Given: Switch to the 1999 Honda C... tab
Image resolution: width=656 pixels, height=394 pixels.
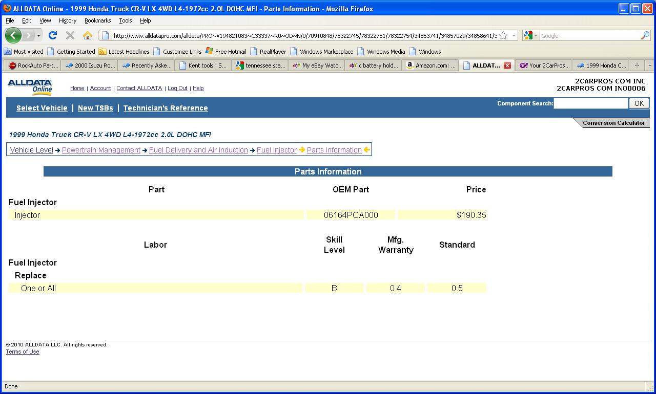Looking at the screenshot, I should pos(601,65).
